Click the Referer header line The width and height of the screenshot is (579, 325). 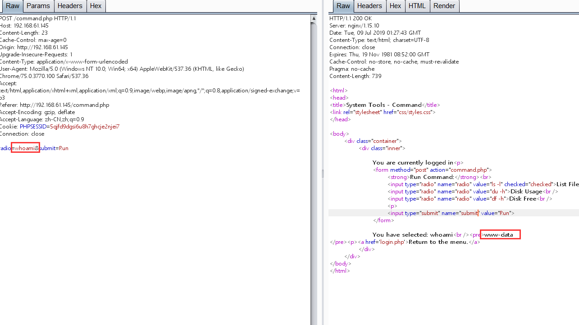55,105
